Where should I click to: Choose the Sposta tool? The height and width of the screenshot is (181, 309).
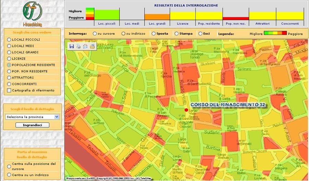153,34
